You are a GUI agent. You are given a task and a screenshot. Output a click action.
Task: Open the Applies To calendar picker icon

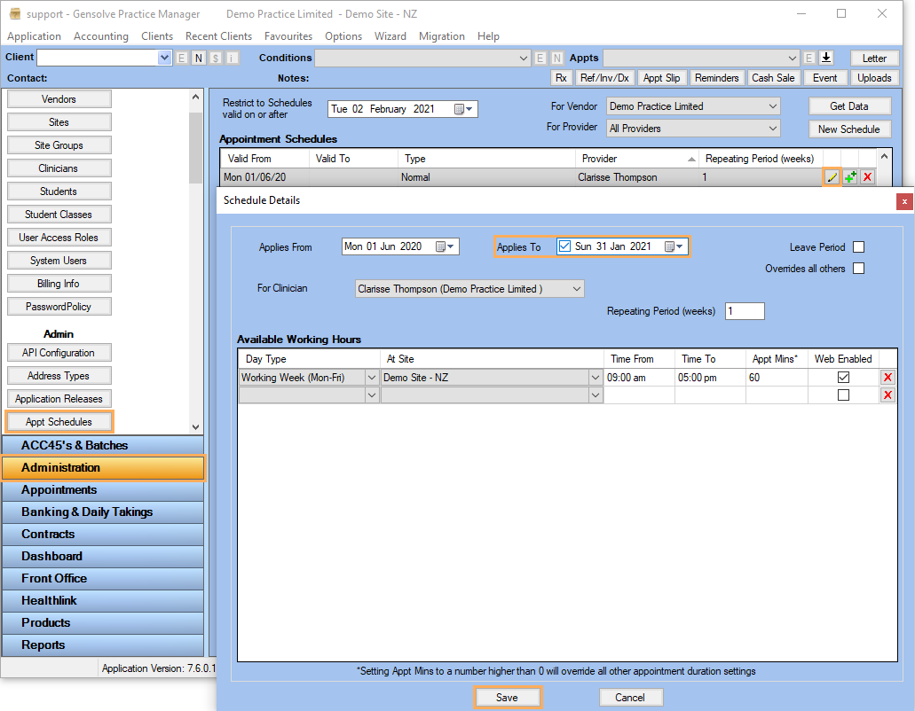[x=671, y=246]
